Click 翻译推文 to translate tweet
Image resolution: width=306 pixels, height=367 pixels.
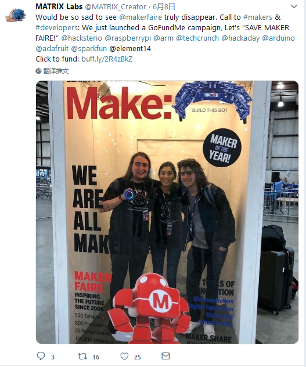[56, 71]
